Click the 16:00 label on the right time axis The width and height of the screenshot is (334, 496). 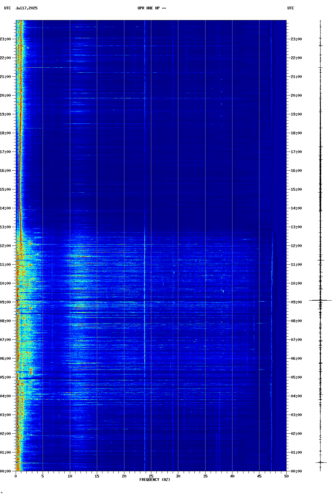click(x=296, y=171)
